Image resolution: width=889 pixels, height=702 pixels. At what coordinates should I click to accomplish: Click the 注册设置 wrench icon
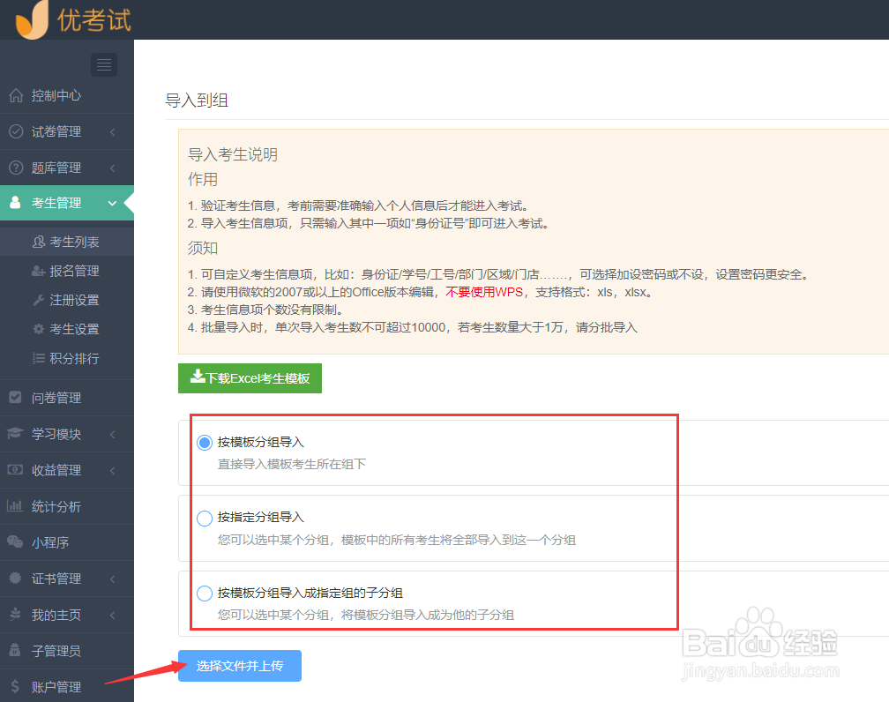[71, 299]
